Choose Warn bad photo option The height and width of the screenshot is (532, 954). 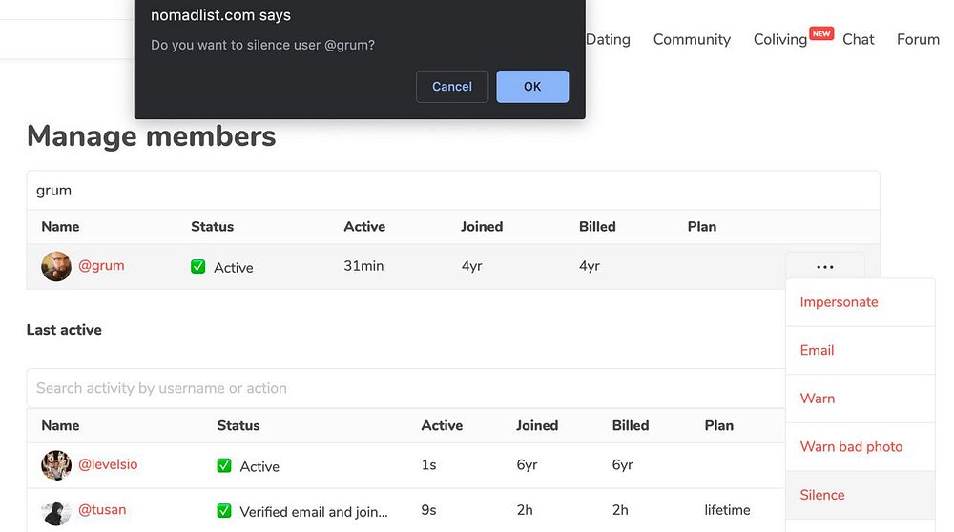point(851,446)
